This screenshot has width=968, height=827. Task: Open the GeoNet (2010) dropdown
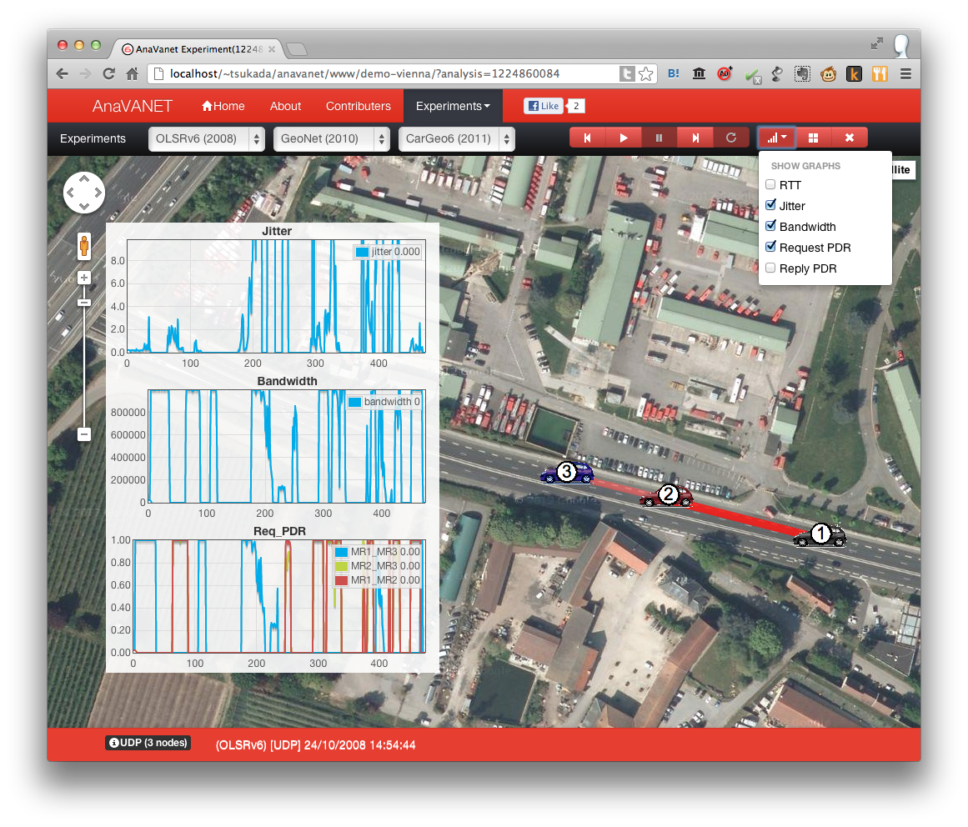point(331,139)
